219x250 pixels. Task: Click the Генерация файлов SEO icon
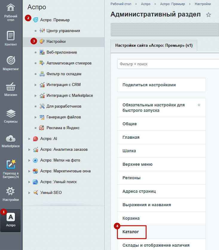[x=42, y=117]
